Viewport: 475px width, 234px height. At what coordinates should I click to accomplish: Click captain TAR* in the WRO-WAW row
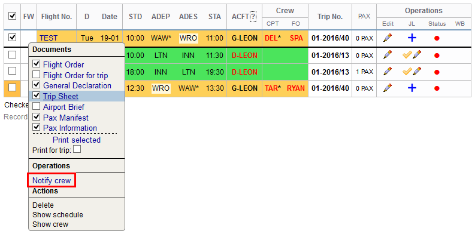273,88
